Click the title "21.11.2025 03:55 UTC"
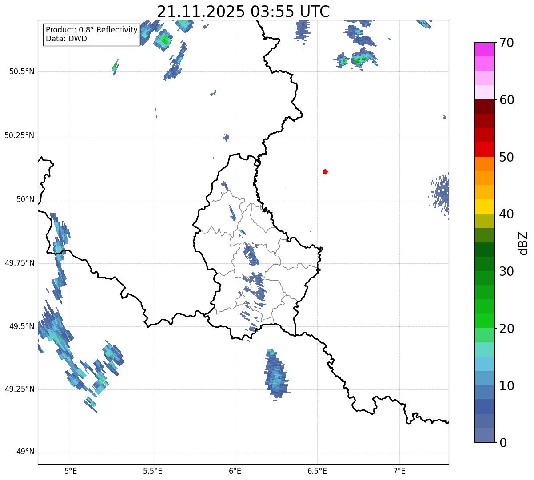534x480 pixels. coord(243,12)
